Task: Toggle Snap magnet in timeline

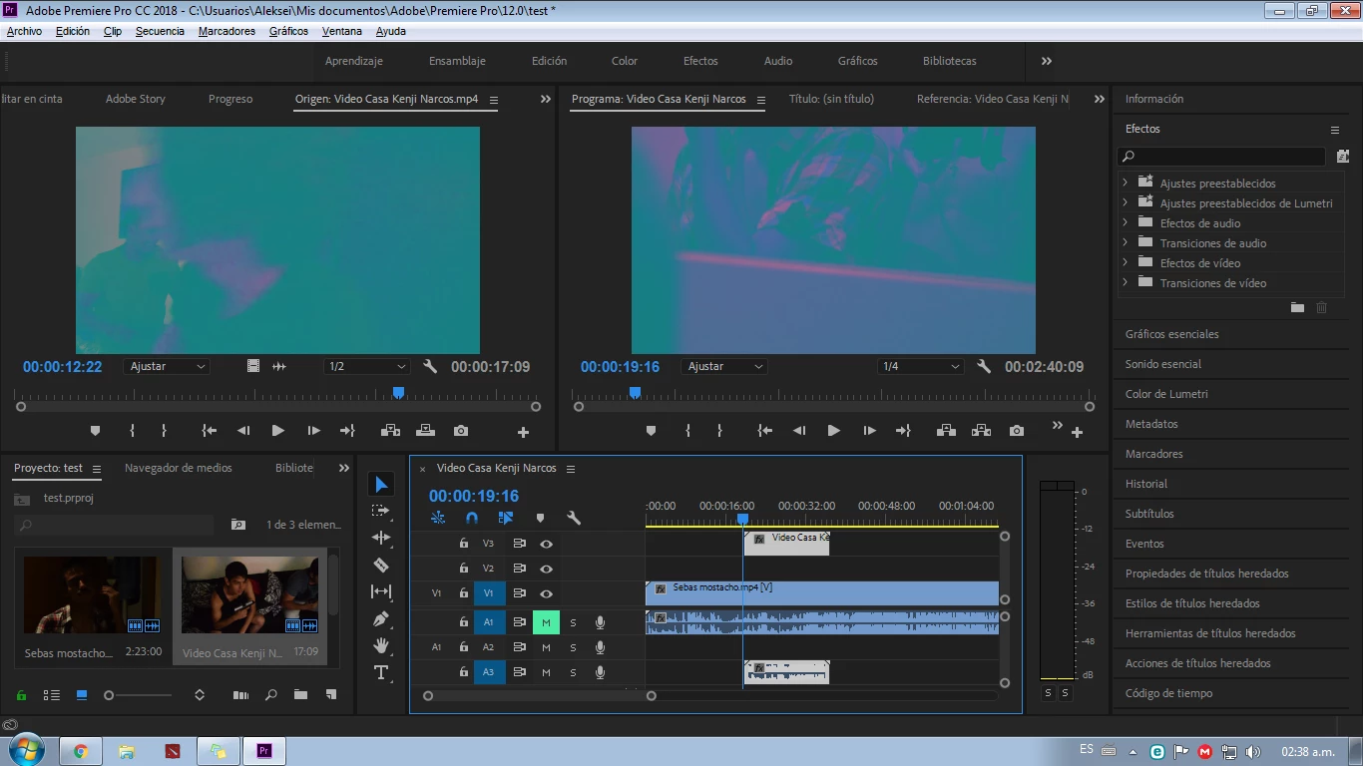Action: (x=472, y=518)
